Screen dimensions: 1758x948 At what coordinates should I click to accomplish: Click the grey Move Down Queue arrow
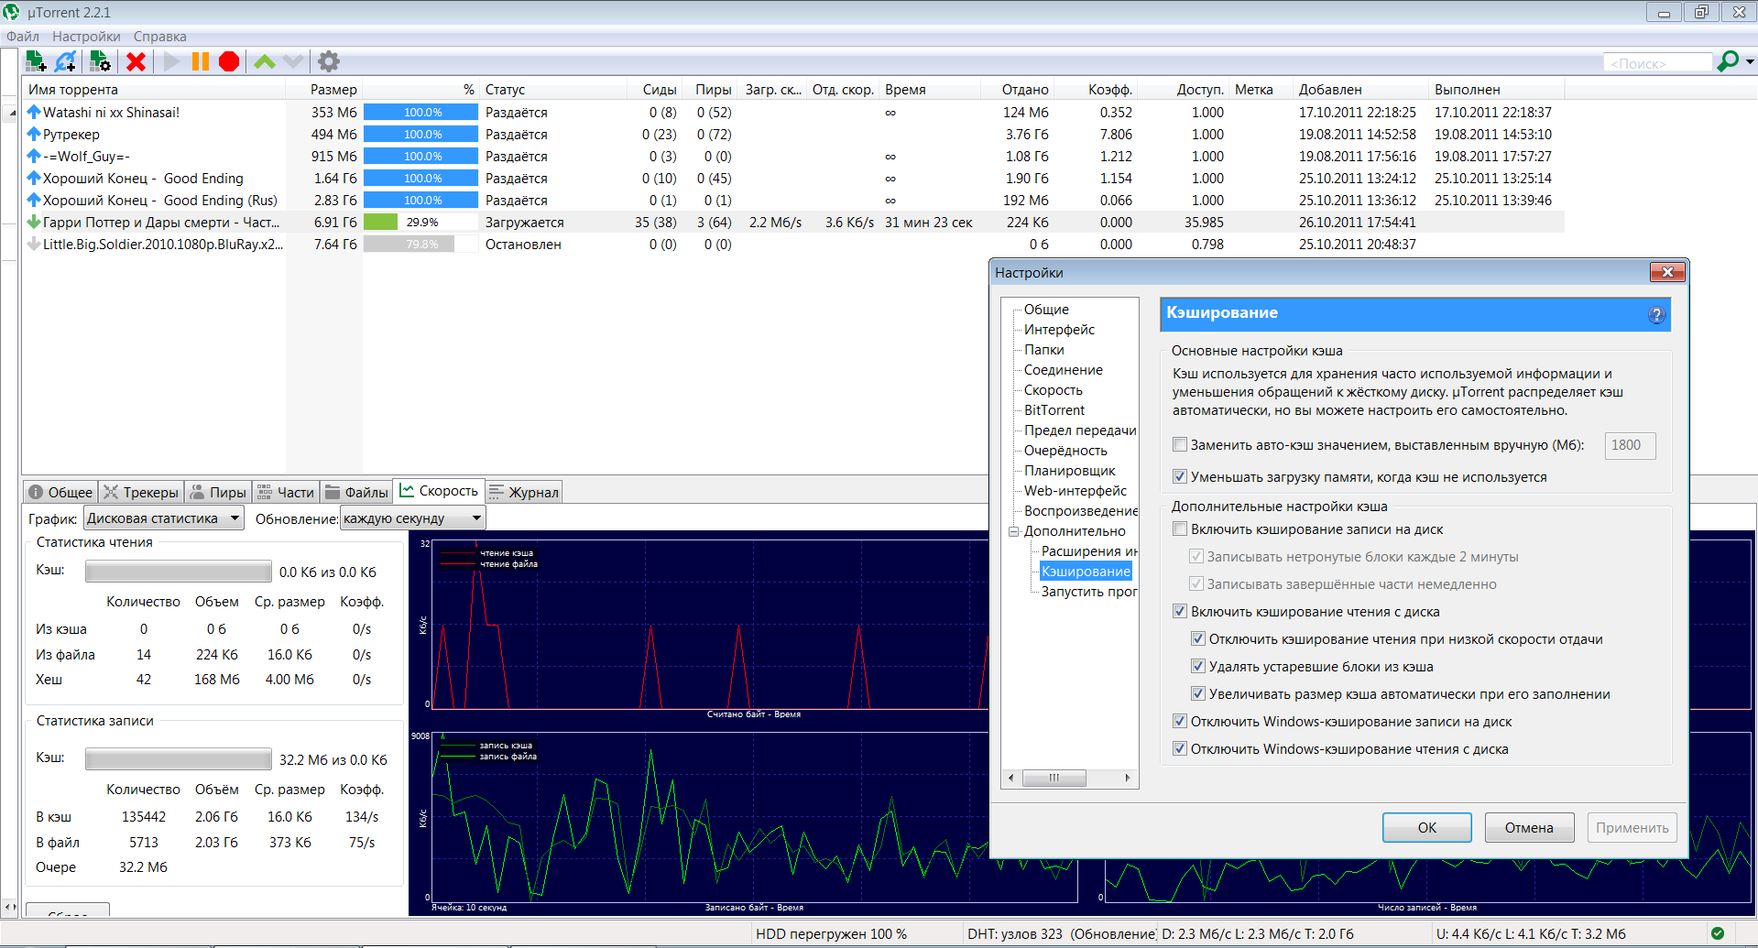click(x=293, y=61)
